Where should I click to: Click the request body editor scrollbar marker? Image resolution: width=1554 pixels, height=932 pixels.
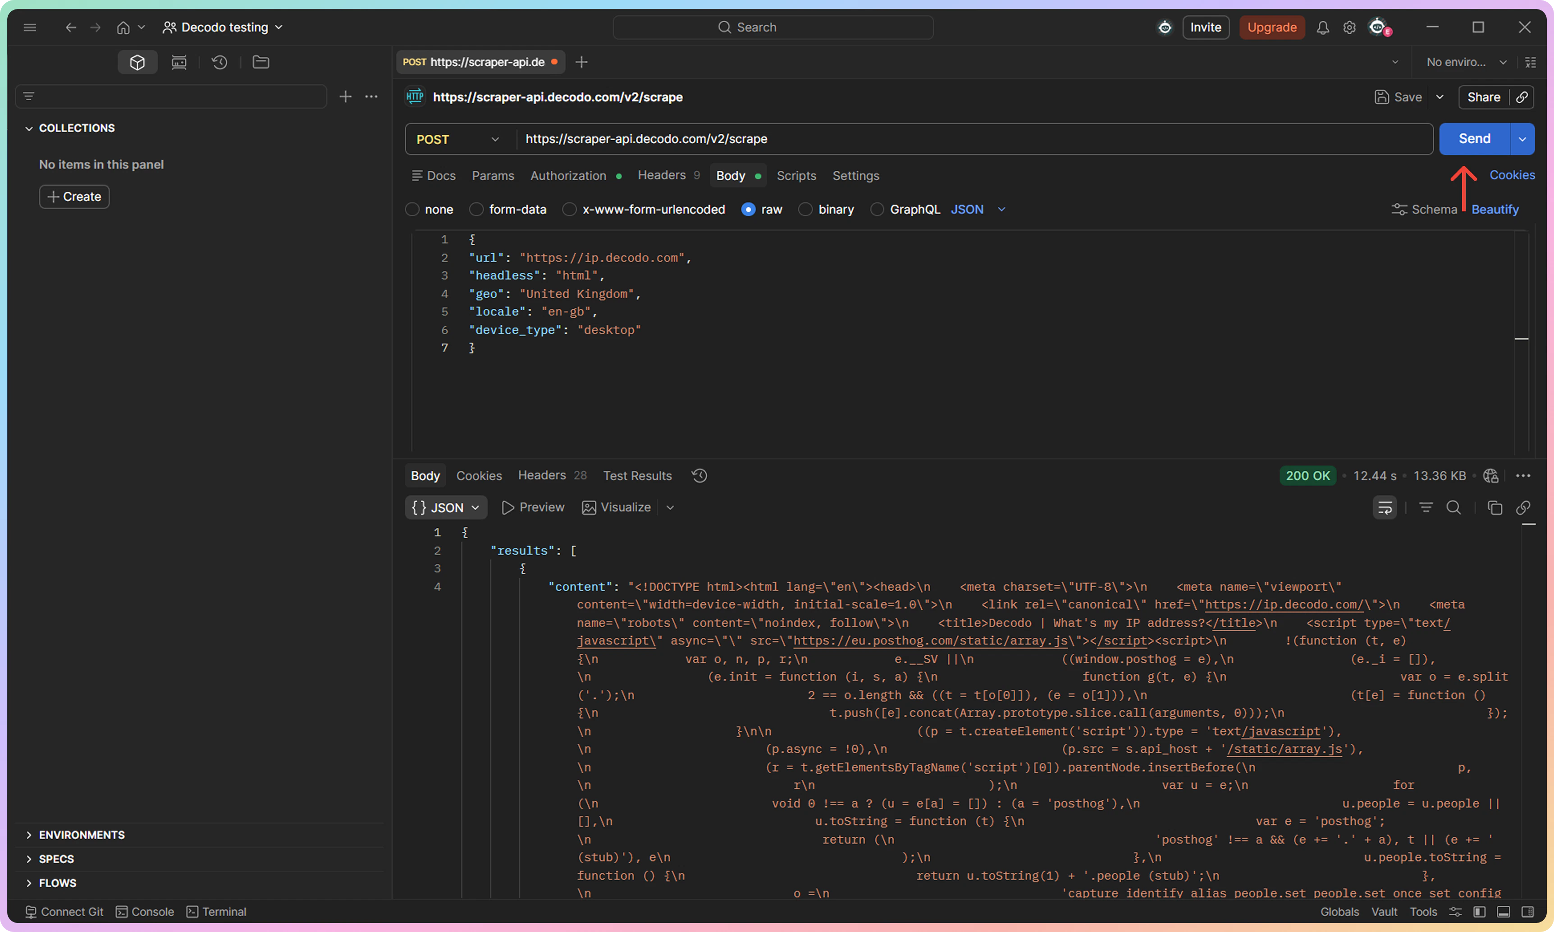coord(1522,339)
